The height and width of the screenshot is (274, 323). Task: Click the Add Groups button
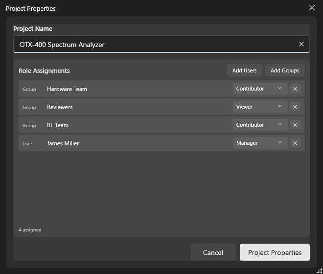(285, 70)
